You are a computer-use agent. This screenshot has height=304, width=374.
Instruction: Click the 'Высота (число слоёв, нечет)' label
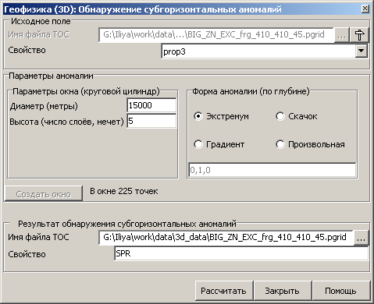[66, 122]
